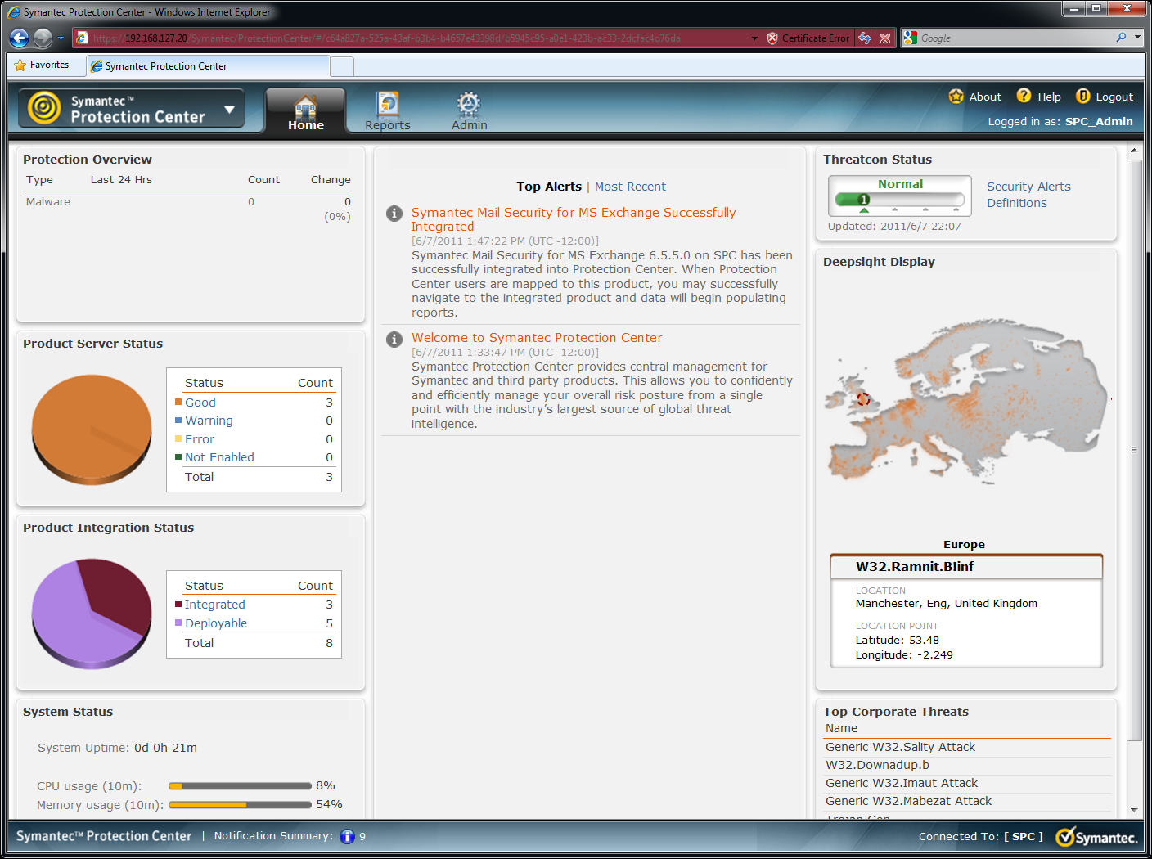Click info icon beside Mail Security alert

click(394, 214)
